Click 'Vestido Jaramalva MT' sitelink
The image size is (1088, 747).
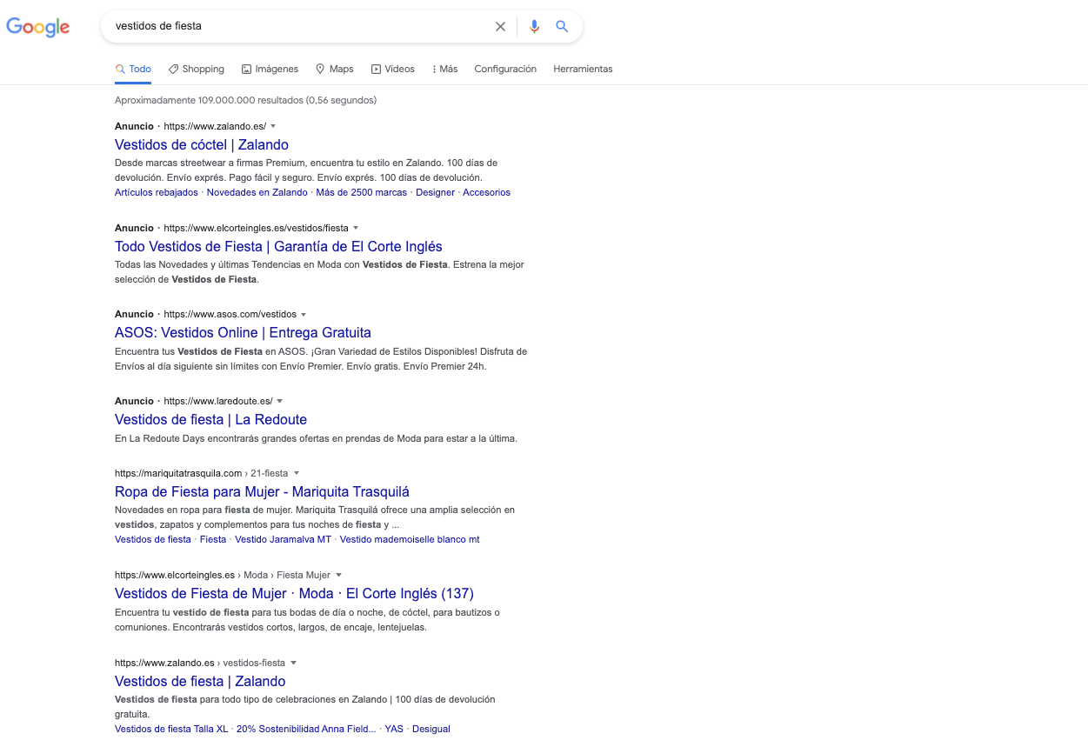[283, 539]
